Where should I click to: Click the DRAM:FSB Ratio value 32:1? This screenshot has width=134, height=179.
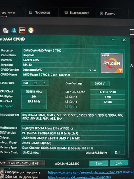(x=117, y=153)
